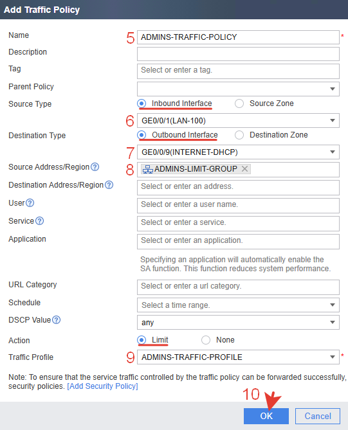Expand the Parent Policy dropdown

point(238,89)
